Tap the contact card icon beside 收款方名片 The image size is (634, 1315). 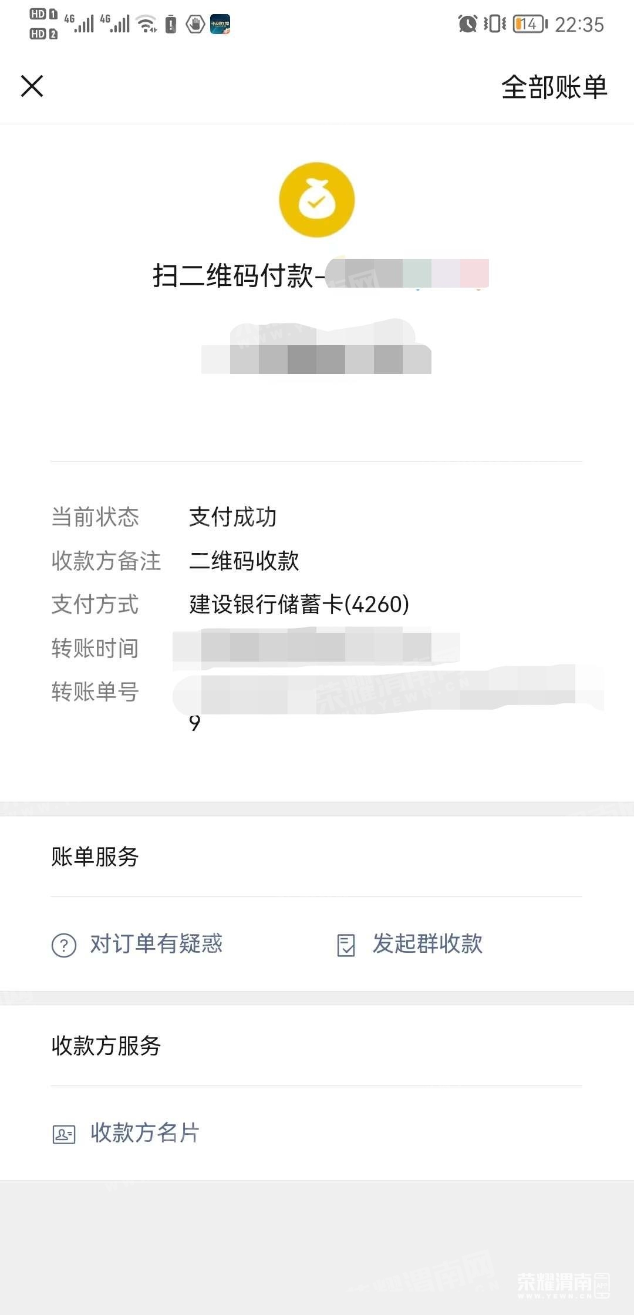(64, 1134)
